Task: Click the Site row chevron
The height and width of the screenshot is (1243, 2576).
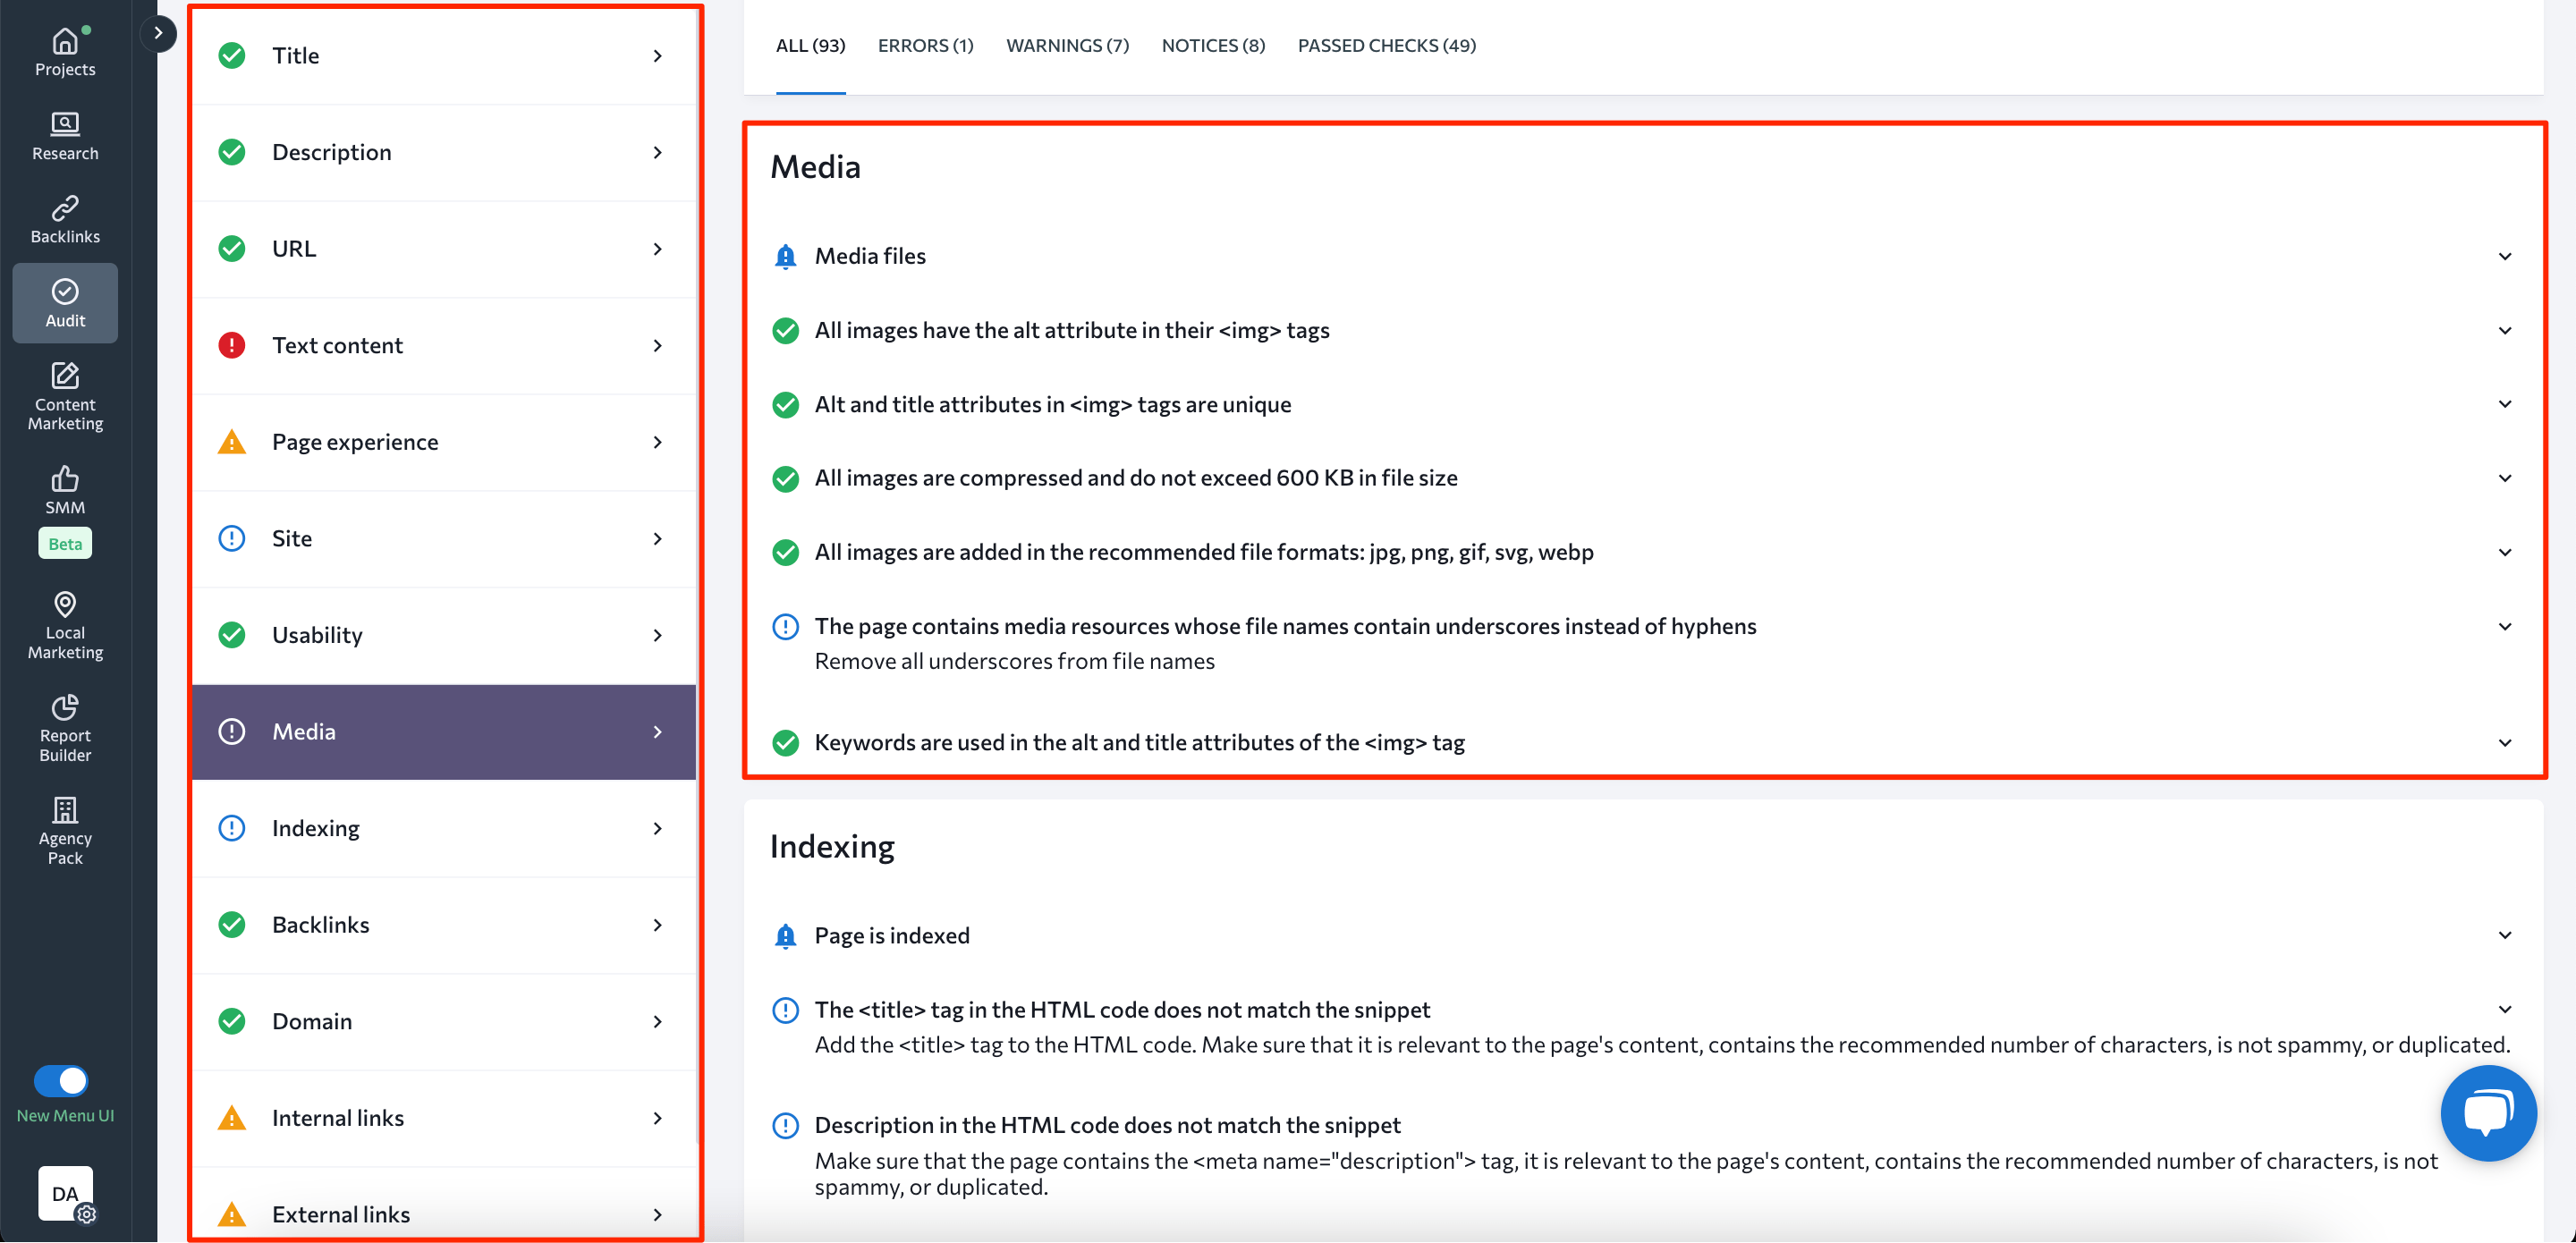Action: click(x=657, y=539)
